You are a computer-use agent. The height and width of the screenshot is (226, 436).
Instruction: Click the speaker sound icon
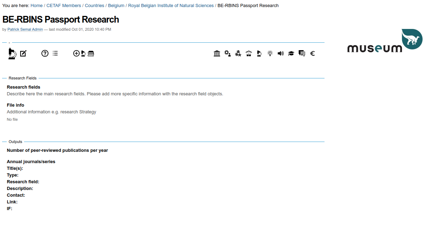[281, 54]
